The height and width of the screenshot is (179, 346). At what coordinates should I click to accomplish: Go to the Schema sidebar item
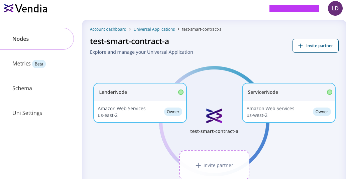22,88
